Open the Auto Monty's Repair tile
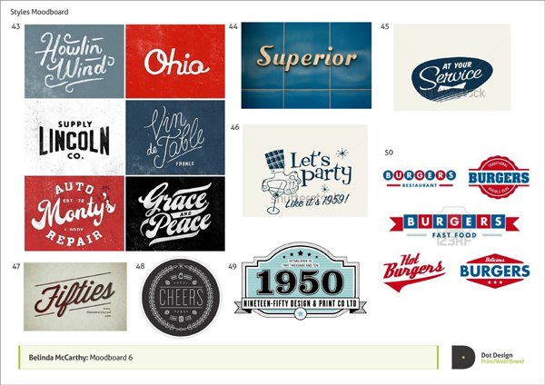 tap(74, 212)
